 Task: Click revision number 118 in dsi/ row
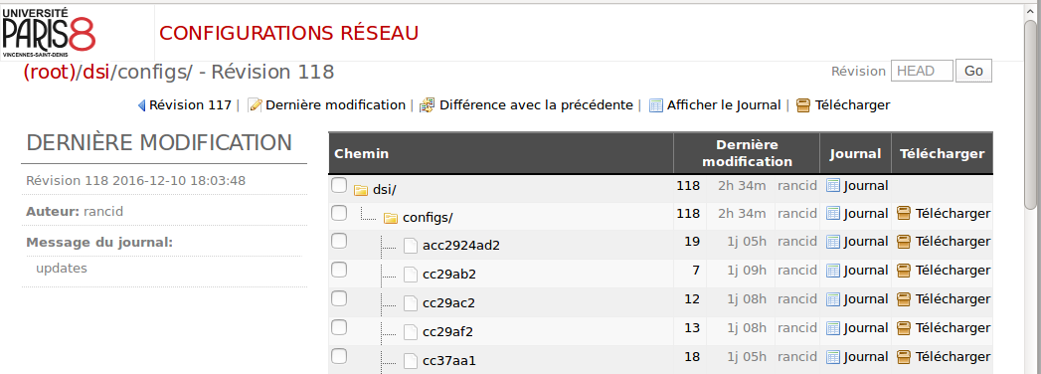click(688, 185)
